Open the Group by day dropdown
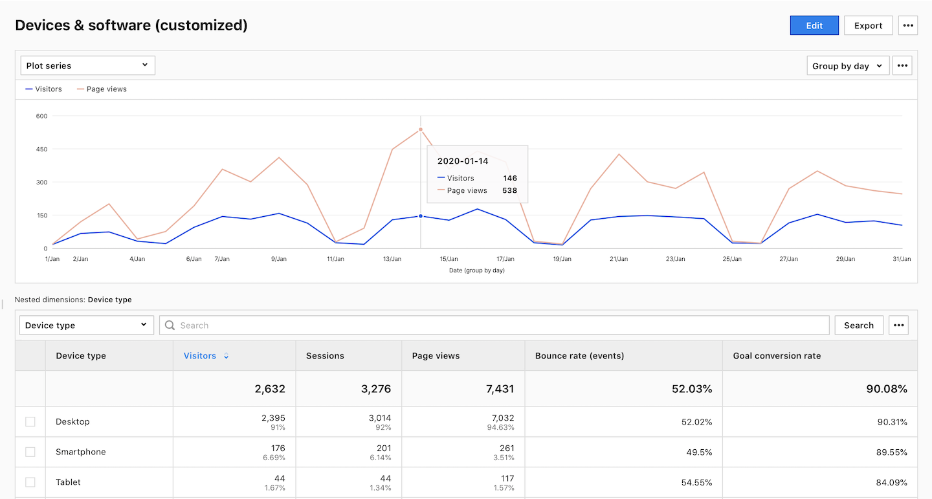Viewport: 932px width, 499px height. pos(848,65)
